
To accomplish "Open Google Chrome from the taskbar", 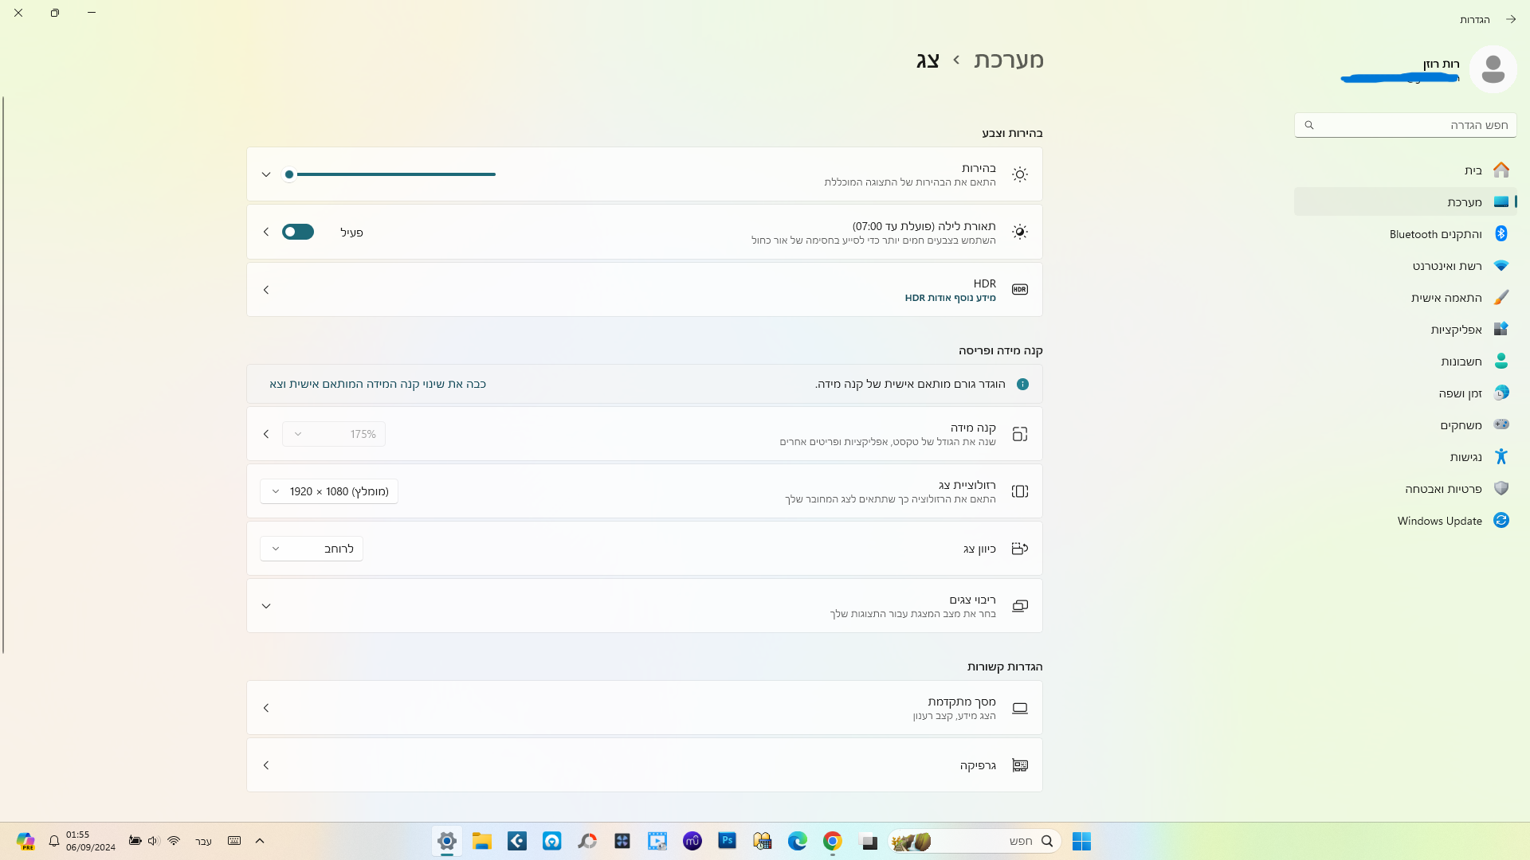I will click(832, 841).
